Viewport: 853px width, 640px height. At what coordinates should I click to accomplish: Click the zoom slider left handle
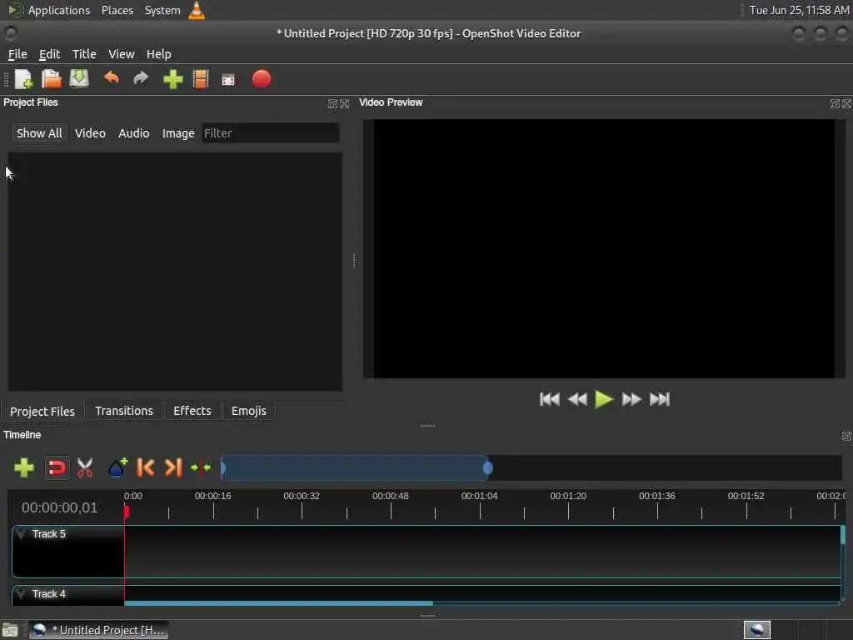(223, 468)
